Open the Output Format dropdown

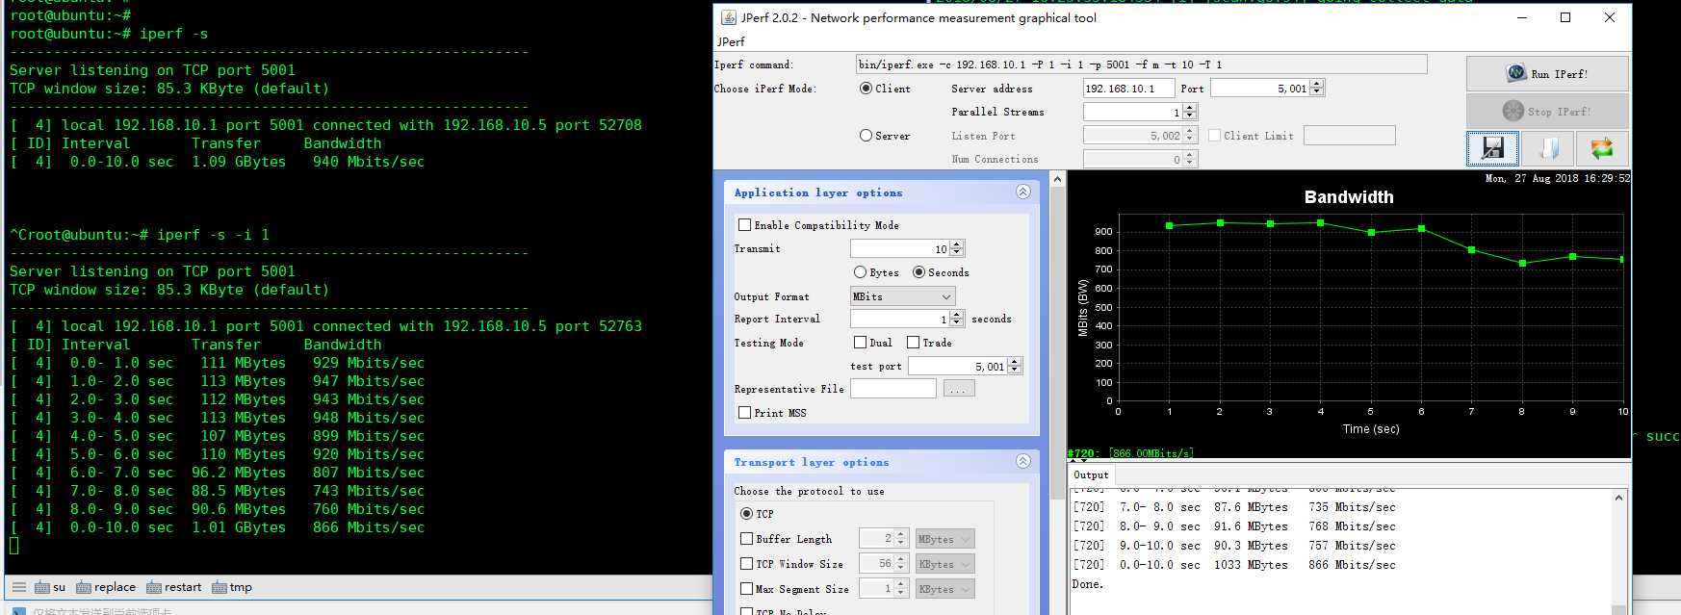[903, 296]
